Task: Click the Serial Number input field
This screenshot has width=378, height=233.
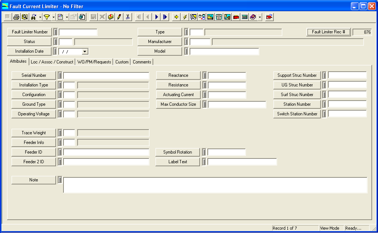Action: (106, 75)
